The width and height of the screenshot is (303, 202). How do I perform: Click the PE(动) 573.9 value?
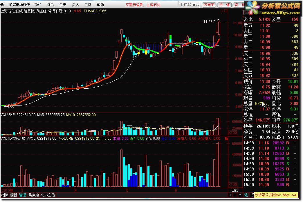pyautogui.click(x=293, y=137)
